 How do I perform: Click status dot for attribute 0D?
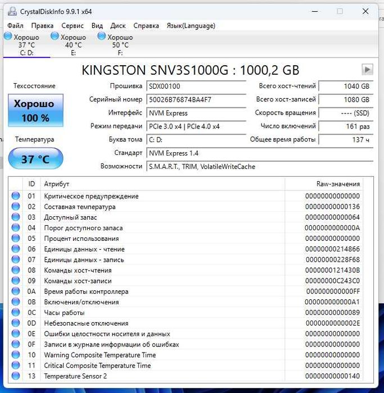[16, 323]
